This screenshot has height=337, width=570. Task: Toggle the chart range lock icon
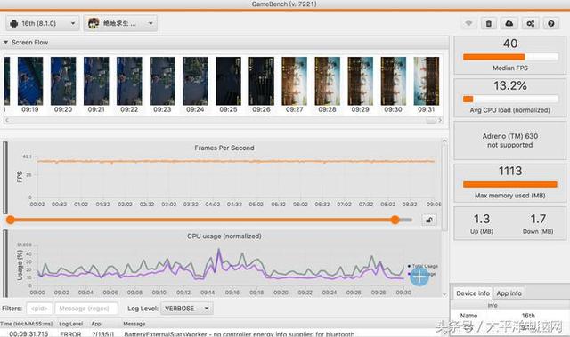point(429,220)
